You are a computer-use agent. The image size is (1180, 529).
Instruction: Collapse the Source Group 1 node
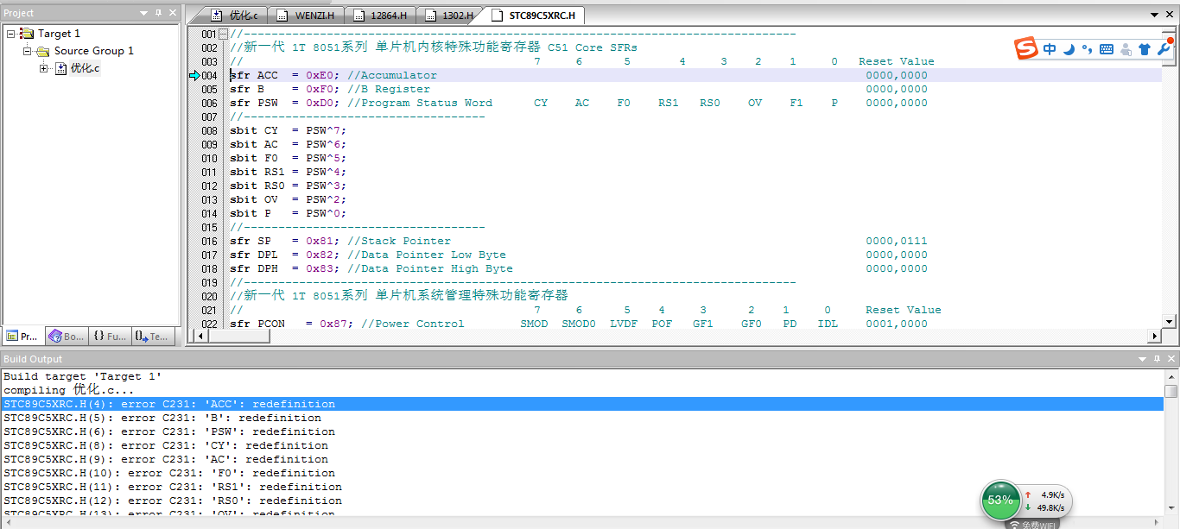(28, 51)
